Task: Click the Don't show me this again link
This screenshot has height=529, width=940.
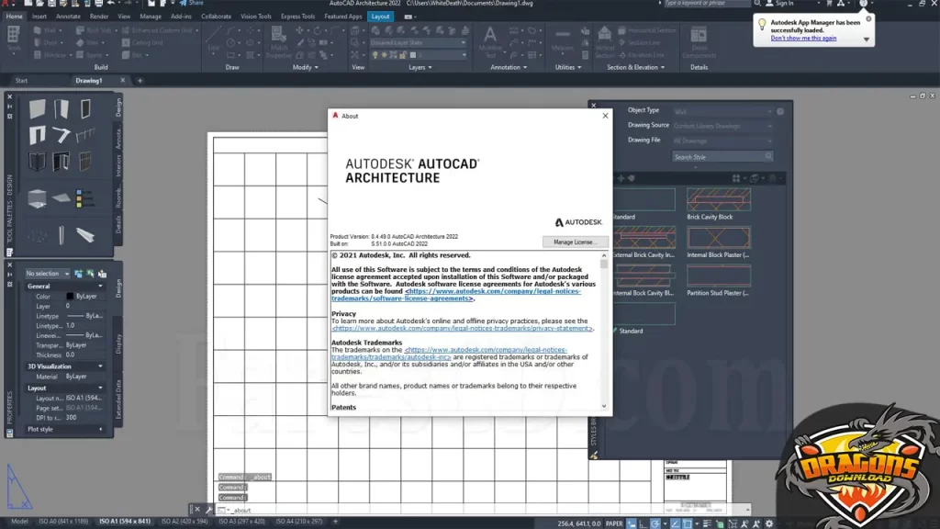Action: (803, 39)
